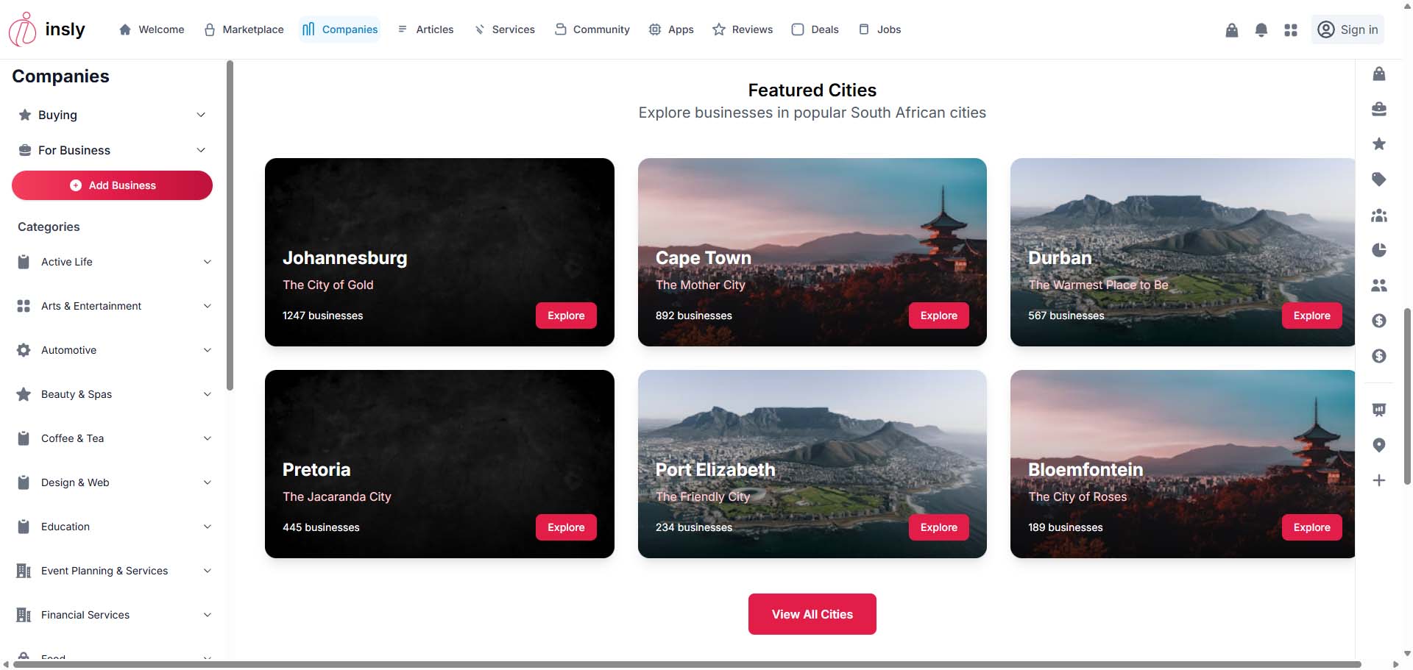Viewport: 1413px width, 670px height.
Task: Open the Community nav item
Action: coord(592,29)
